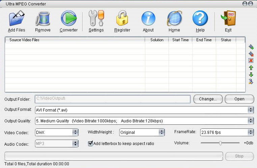Image resolution: width=257 pixels, height=168 pixels.
Task: Open the About info icon
Action: point(148,18)
